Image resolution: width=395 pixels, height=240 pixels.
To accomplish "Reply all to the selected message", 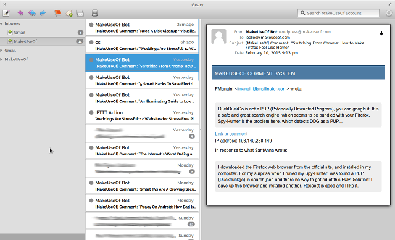I will pos(31,13).
